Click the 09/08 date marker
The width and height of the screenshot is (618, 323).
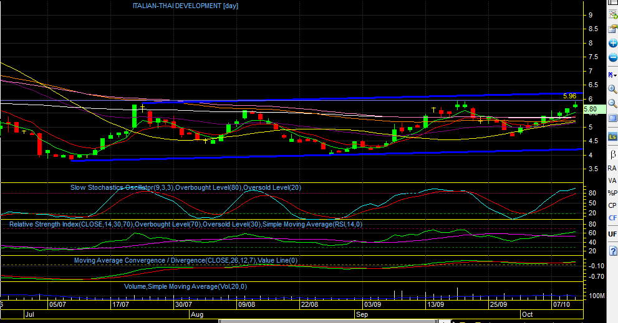[247, 304]
